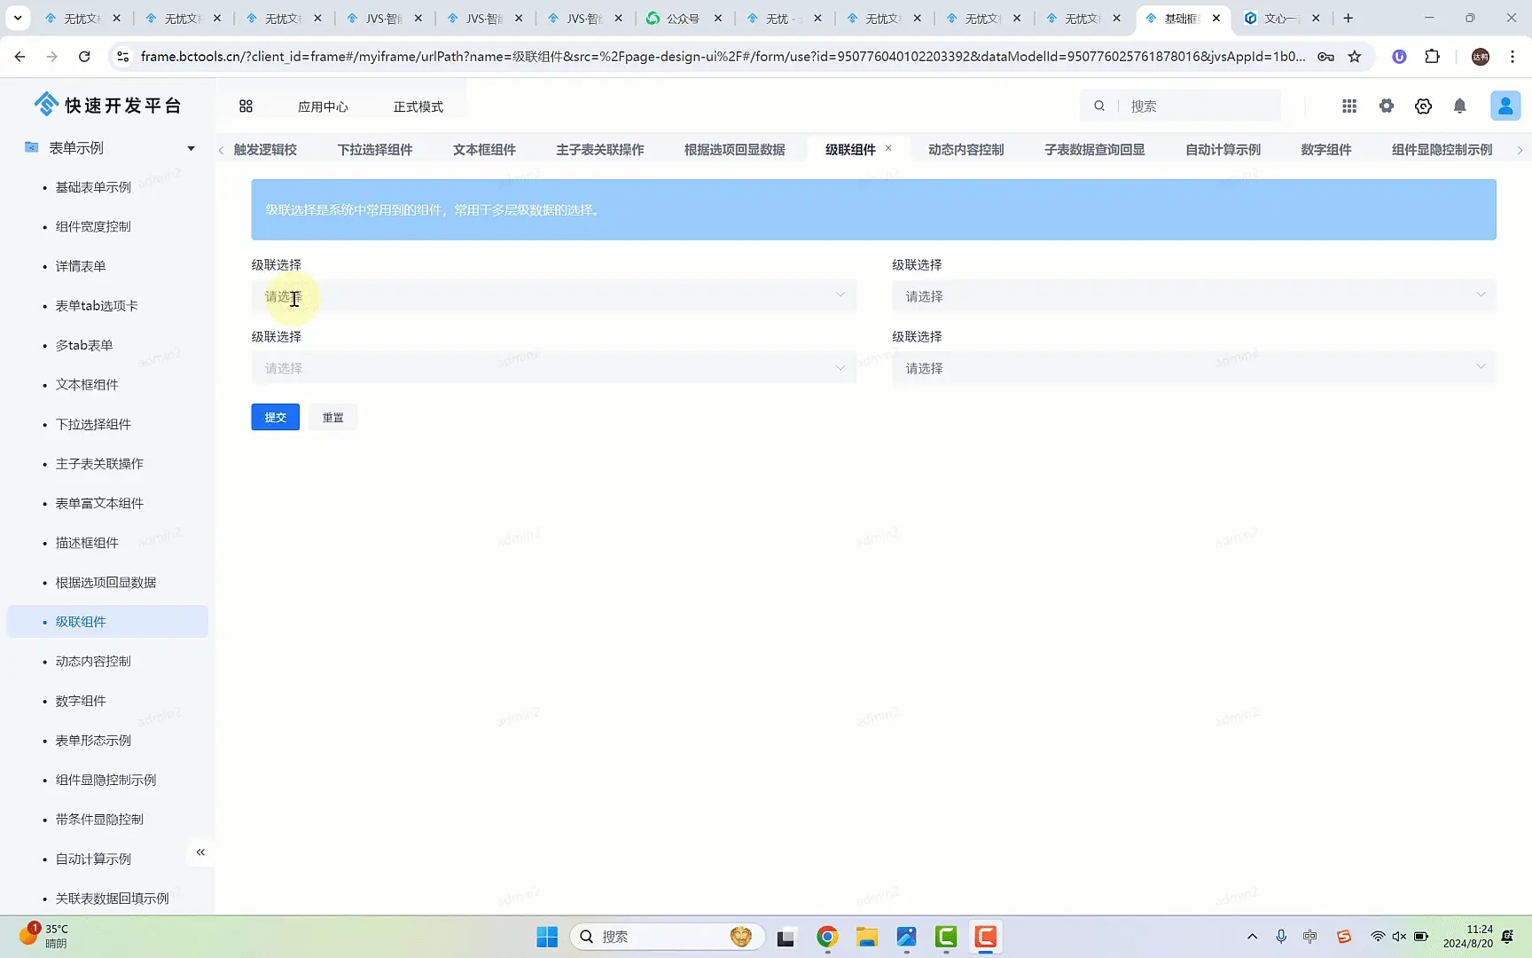This screenshot has width=1532, height=958.
Task: Open the Chrome menu three dots
Action: (1512, 57)
